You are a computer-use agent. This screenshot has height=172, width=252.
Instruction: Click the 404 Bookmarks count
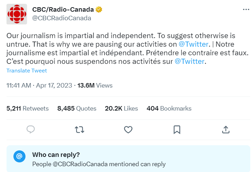tap(169, 108)
